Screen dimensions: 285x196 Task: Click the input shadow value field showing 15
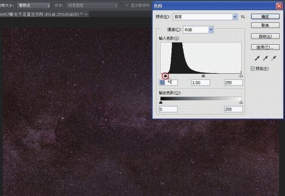(168, 83)
